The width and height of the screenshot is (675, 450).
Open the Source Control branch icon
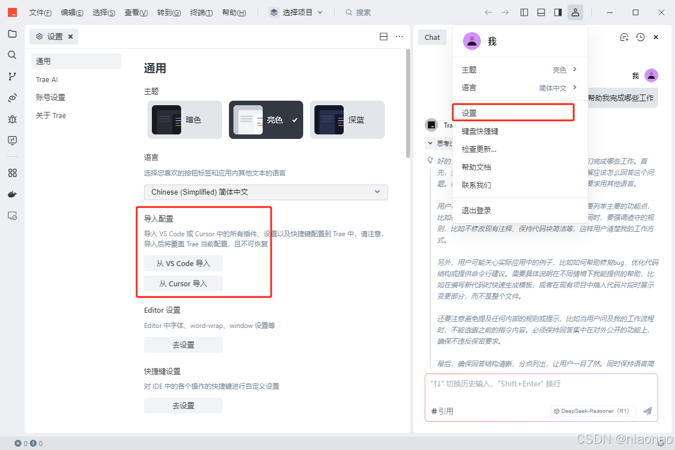point(12,76)
